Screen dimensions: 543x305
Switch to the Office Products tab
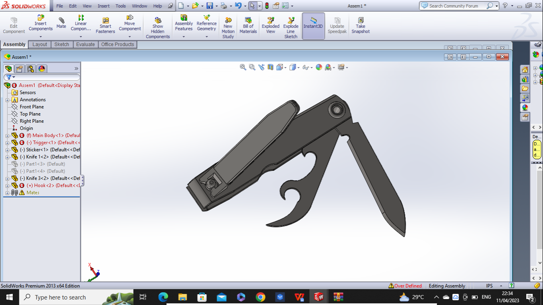pyautogui.click(x=118, y=44)
